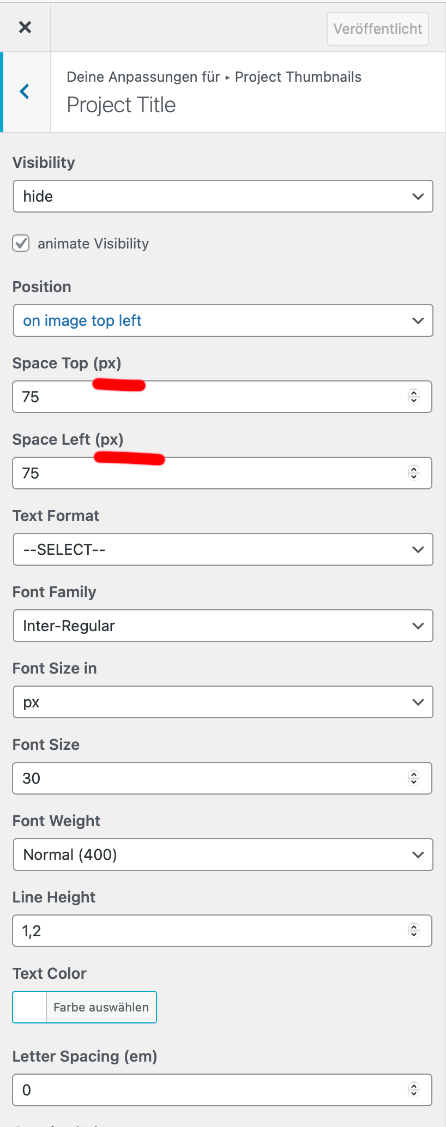Open the Font Family dropdown Inter-Regular
The height and width of the screenshot is (1127, 446).
pos(223,626)
